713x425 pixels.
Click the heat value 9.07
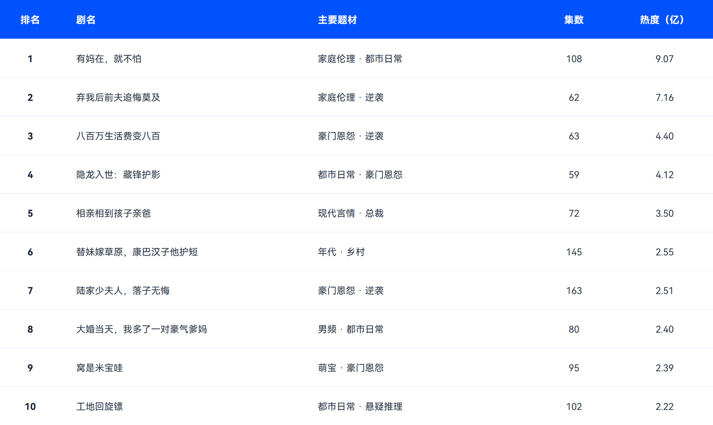[x=664, y=59]
